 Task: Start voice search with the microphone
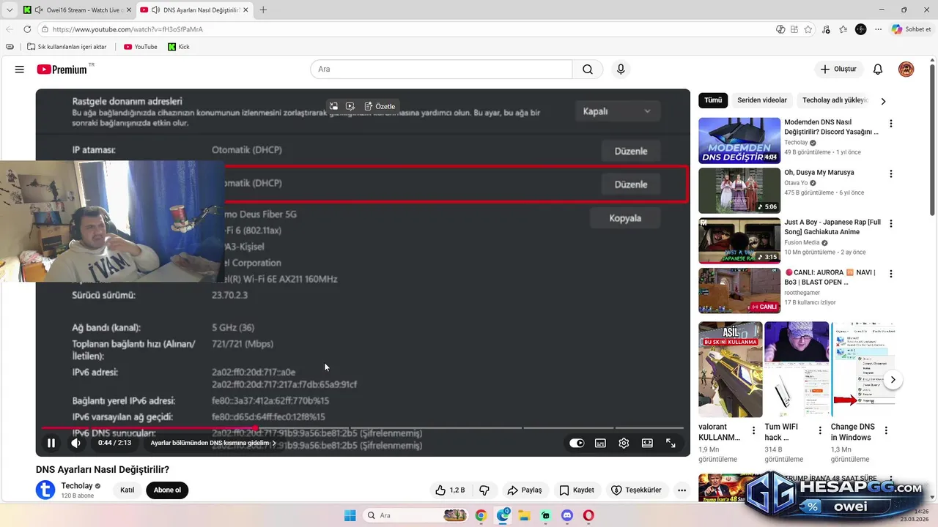[621, 70]
